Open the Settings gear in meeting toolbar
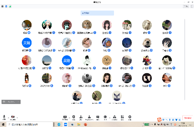The height and width of the screenshot is (127, 194). [x=130, y=117]
